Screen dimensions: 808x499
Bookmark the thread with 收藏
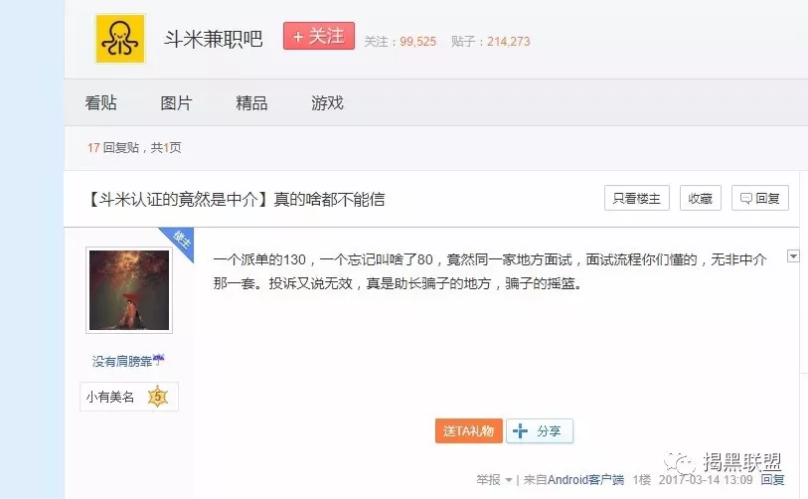pos(700,198)
